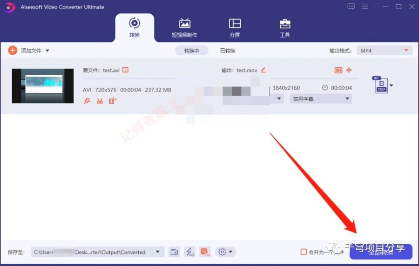419x266 pixels.
Task: Open the 4K MOV output format icon
Action: [381, 85]
